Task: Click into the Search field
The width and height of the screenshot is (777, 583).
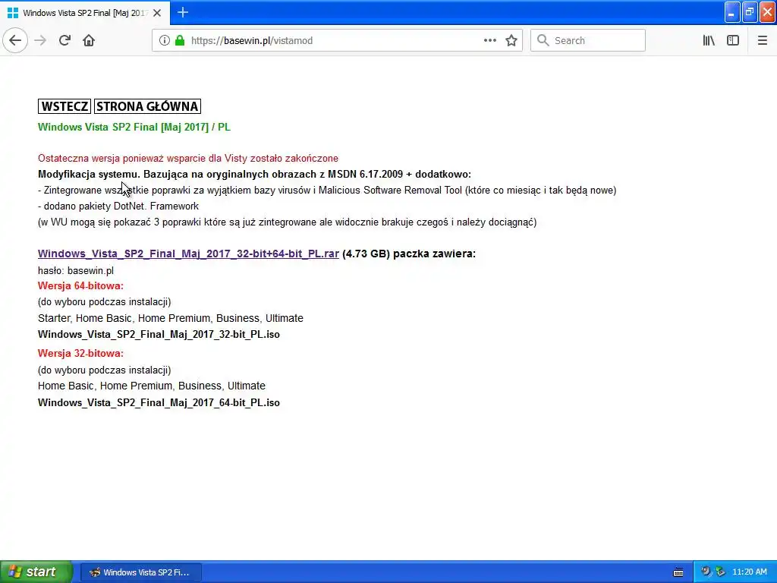Action: click(x=588, y=40)
